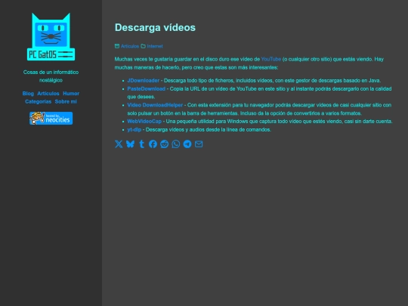Follow the YouTube link in the paragraph
The image size is (408, 306).
tap(271, 59)
